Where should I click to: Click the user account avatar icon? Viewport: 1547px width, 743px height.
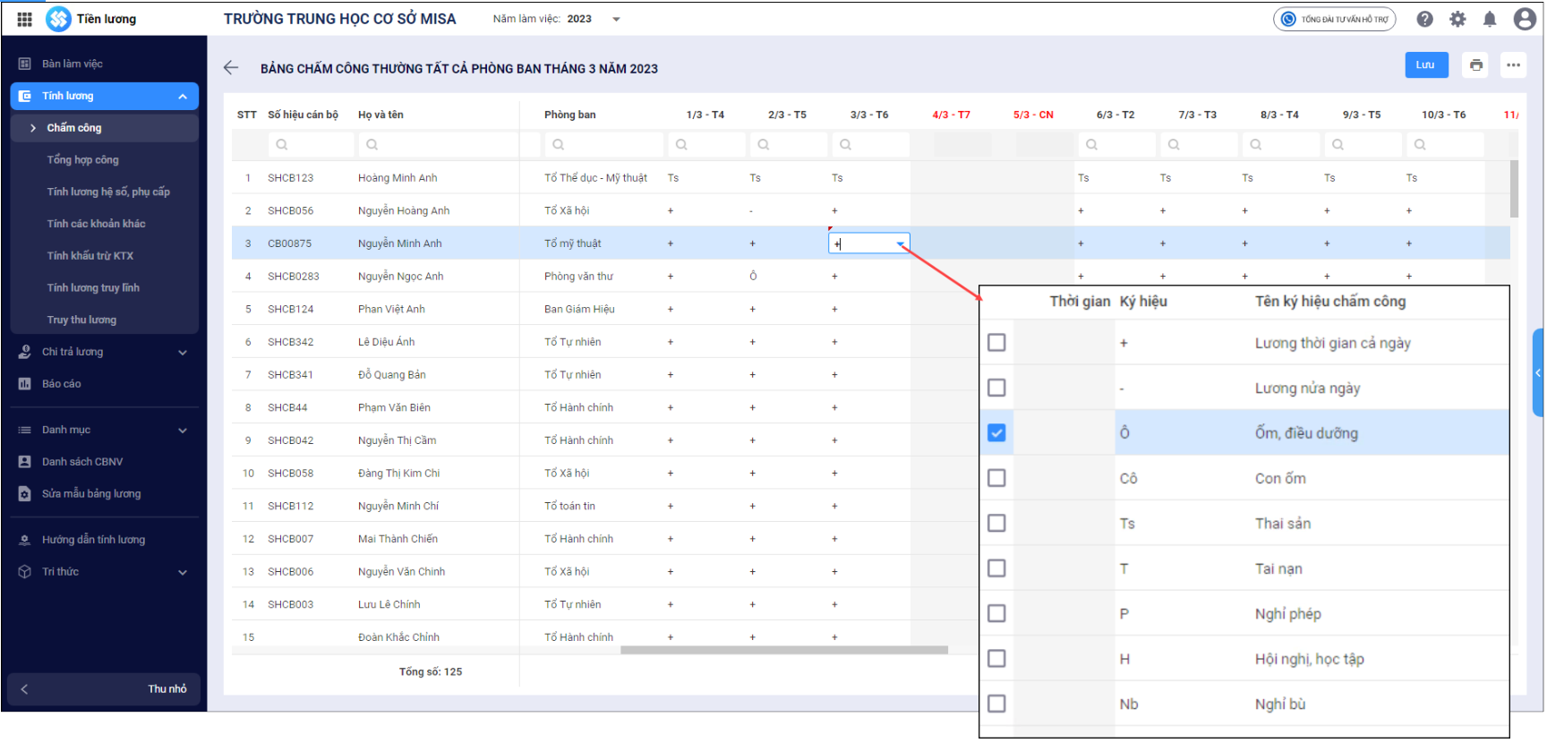[1525, 19]
